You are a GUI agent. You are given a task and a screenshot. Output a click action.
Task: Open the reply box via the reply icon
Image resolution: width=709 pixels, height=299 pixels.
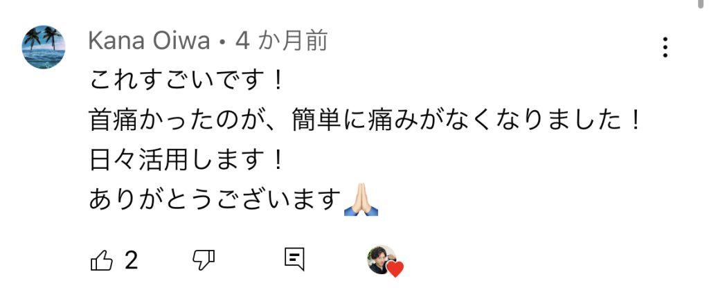pyautogui.click(x=294, y=260)
